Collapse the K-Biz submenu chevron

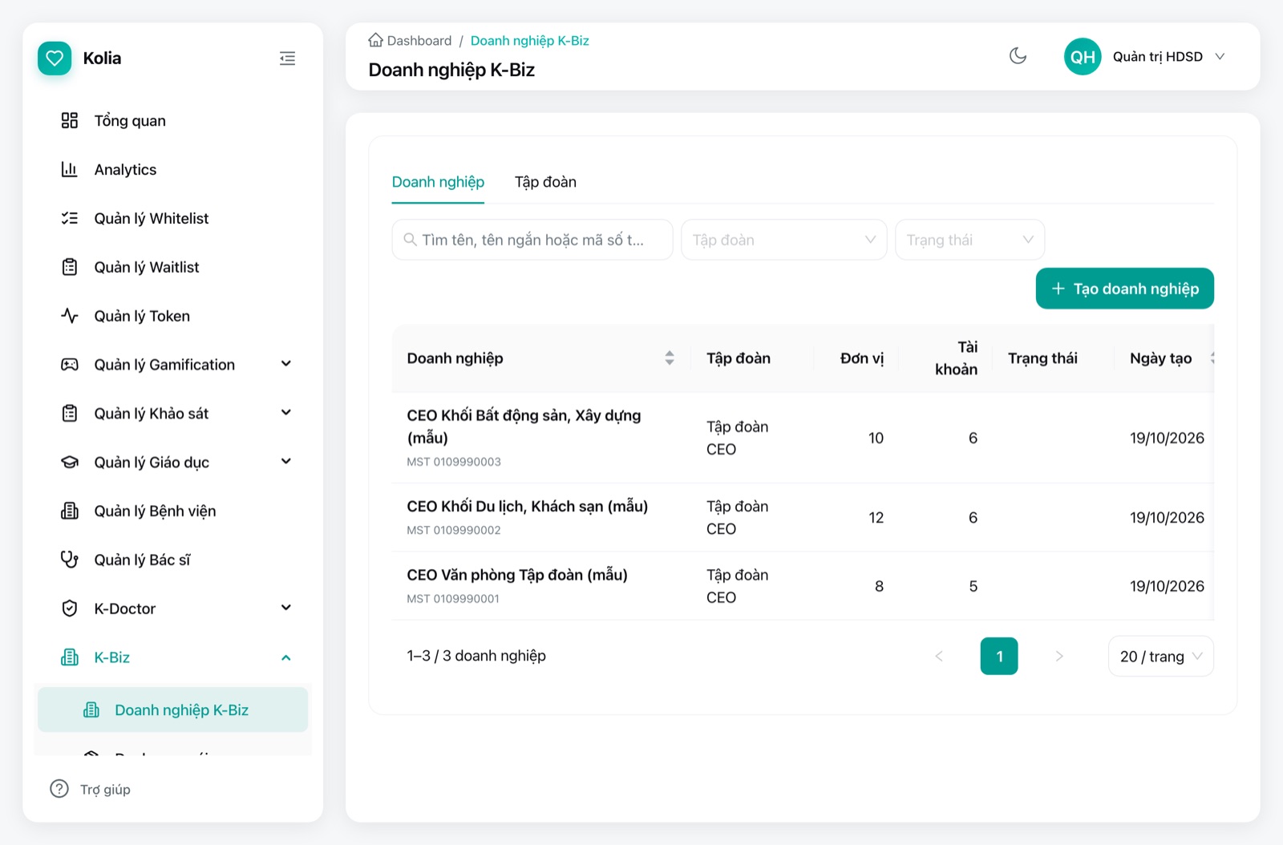tap(286, 657)
